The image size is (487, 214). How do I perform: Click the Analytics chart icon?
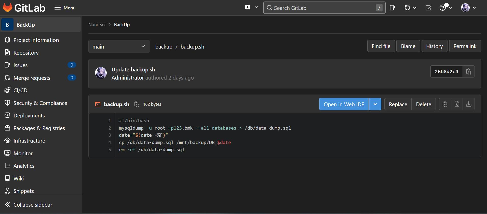[7, 165]
